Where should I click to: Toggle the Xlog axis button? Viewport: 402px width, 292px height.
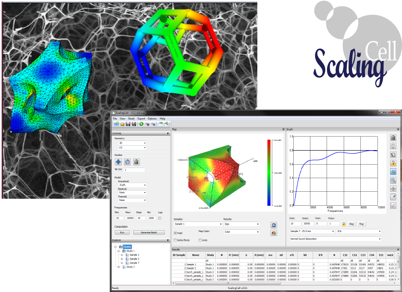[x=352, y=224]
